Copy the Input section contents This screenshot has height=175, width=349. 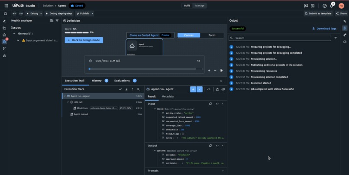[x=210, y=104]
